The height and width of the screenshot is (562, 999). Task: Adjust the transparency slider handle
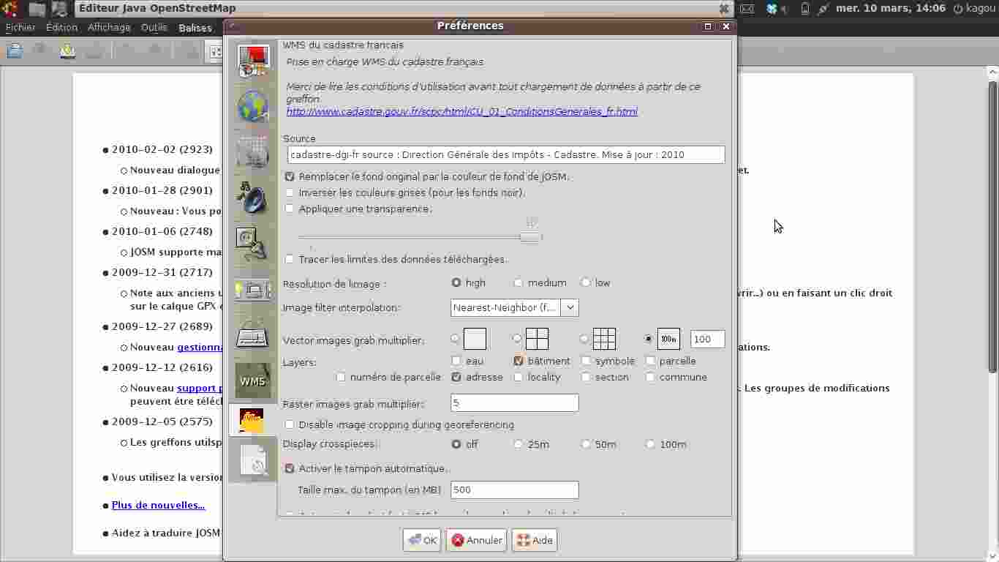(x=530, y=237)
